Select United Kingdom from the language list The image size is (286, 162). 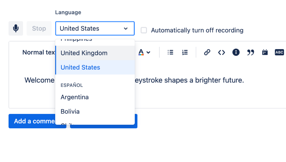(x=84, y=53)
